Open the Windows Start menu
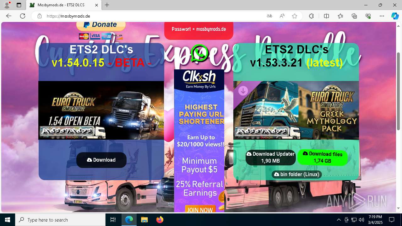 (x=8, y=220)
